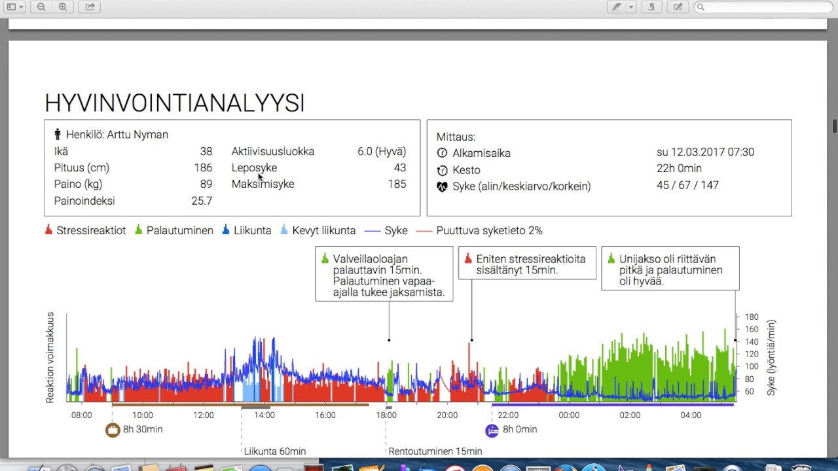Click the 180 value on heart rate axis
Image resolution: width=838 pixels, height=471 pixels.
(752, 317)
